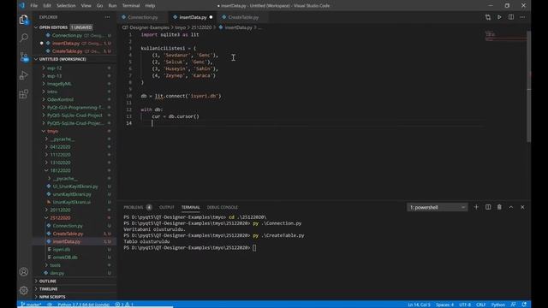Click the editor vertical scrollbar

pyautogui.click(x=528, y=86)
